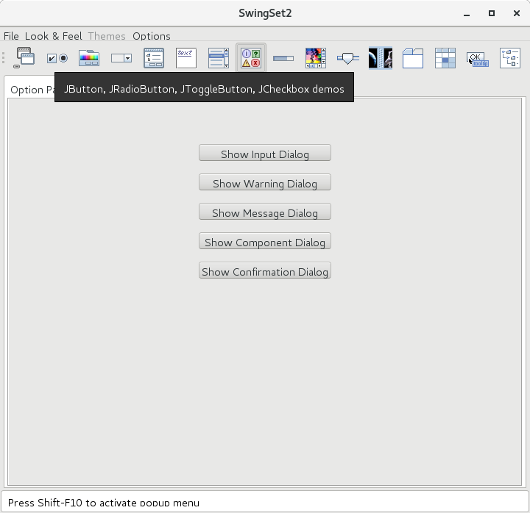Open the HTML text editor pane demo icon
Viewport: 530px width, 513px height.
185,58
